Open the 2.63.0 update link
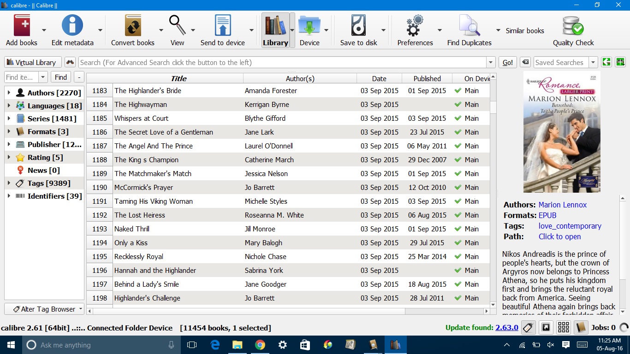630x354 pixels. coord(507,328)
